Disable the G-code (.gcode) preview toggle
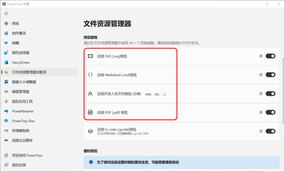285x172 pixels. (270, 131)
